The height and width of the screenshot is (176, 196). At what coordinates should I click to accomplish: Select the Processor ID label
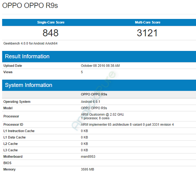coord(13,124)
